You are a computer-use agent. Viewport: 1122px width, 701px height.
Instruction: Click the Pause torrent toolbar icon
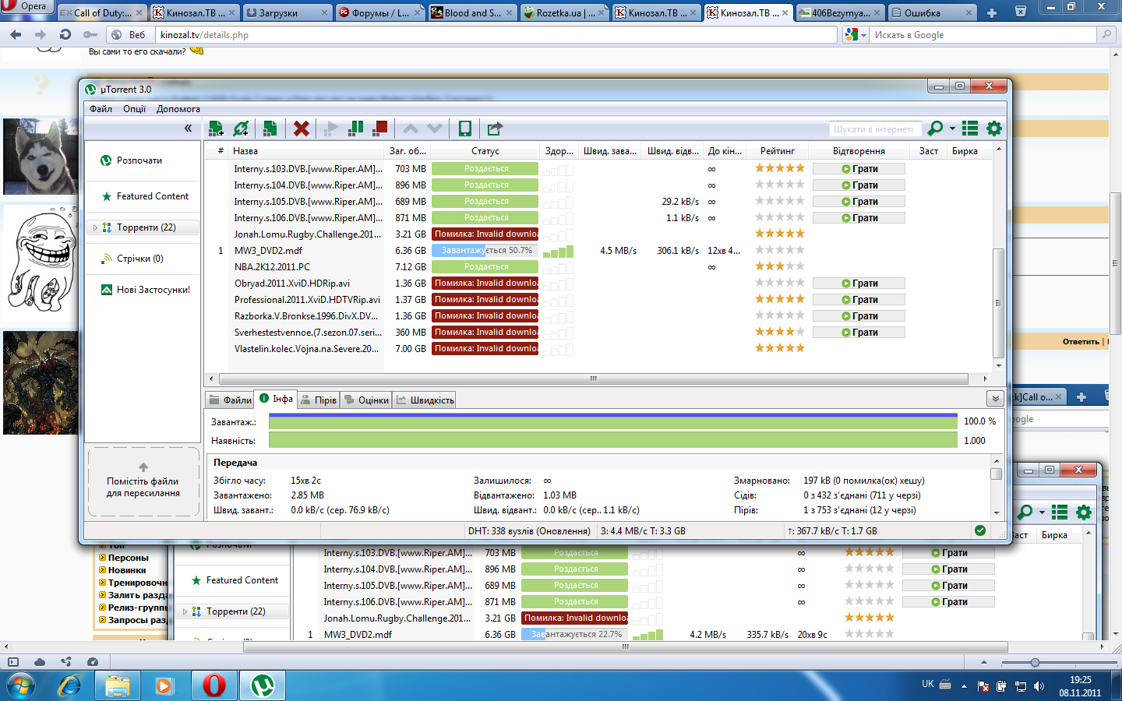355,128
